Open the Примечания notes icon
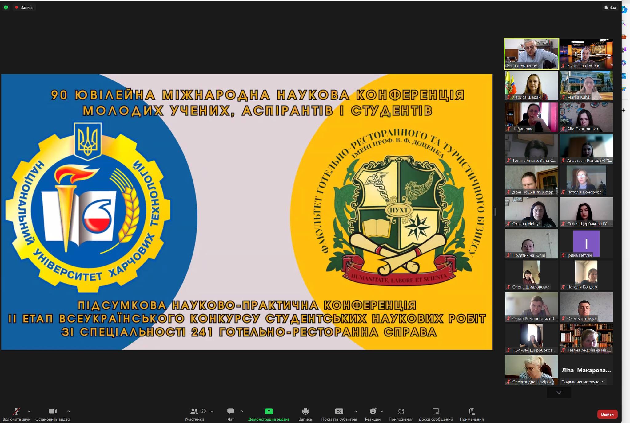This screenshot has height=423, width=630. click(x=472, y=411)
